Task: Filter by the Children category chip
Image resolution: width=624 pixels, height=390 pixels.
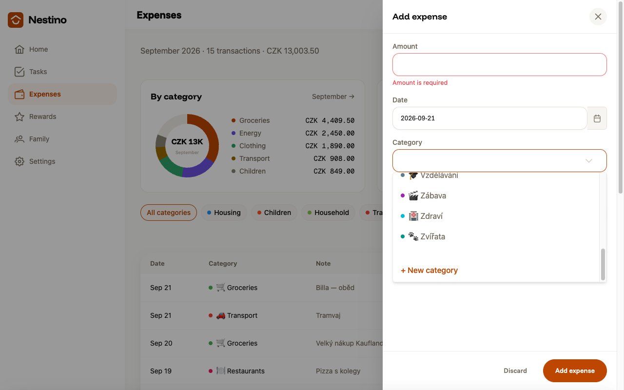Action: (x=274, y=213)
